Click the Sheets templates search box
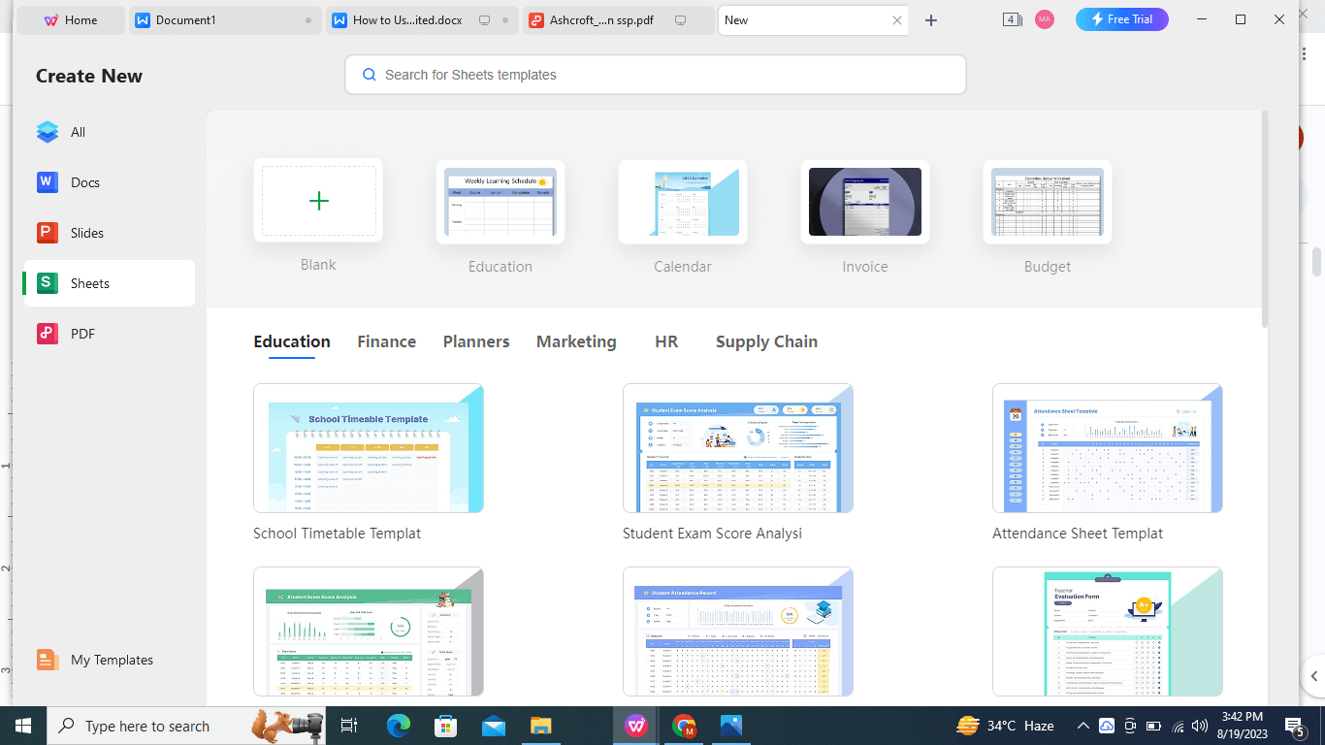1325x745 pixels. tap(656, 75)
